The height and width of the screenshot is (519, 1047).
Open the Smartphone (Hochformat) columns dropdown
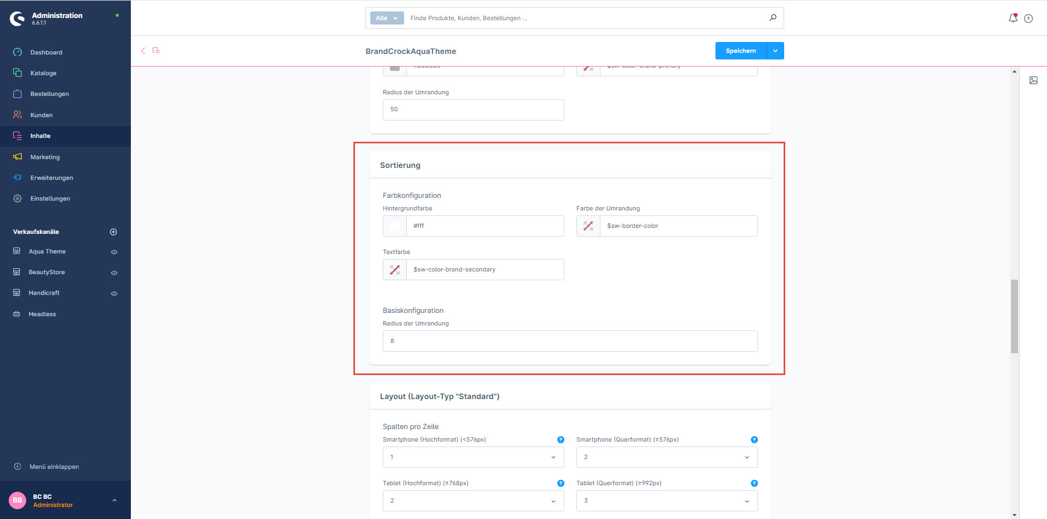(473, 457)
